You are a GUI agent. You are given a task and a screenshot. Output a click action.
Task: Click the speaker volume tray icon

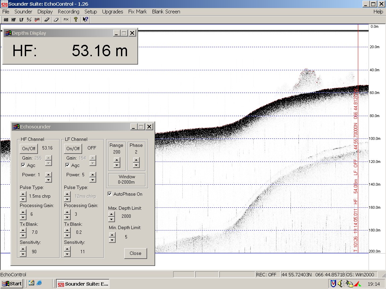pyautogui.click(x=341, y=284)
